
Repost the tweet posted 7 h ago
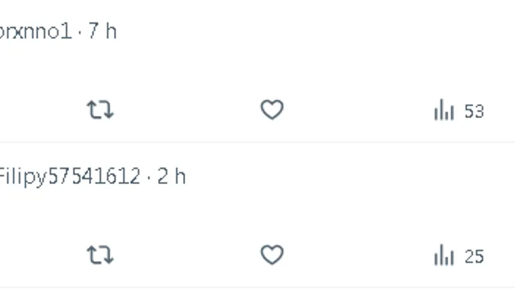(x=100, y=110)
